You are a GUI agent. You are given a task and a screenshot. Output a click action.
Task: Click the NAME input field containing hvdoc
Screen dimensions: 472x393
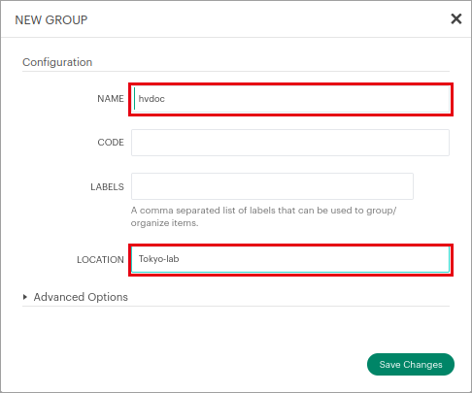tap(290, 99)
